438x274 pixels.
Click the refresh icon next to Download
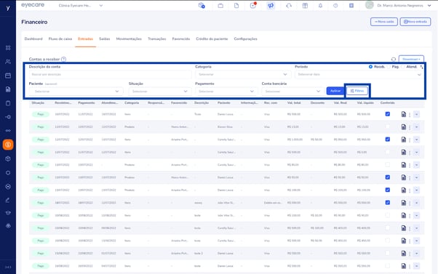point(394,59)
